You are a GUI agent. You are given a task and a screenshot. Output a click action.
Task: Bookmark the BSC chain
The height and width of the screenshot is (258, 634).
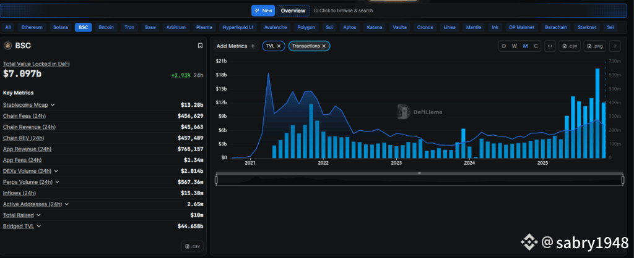tap(200, 46)
